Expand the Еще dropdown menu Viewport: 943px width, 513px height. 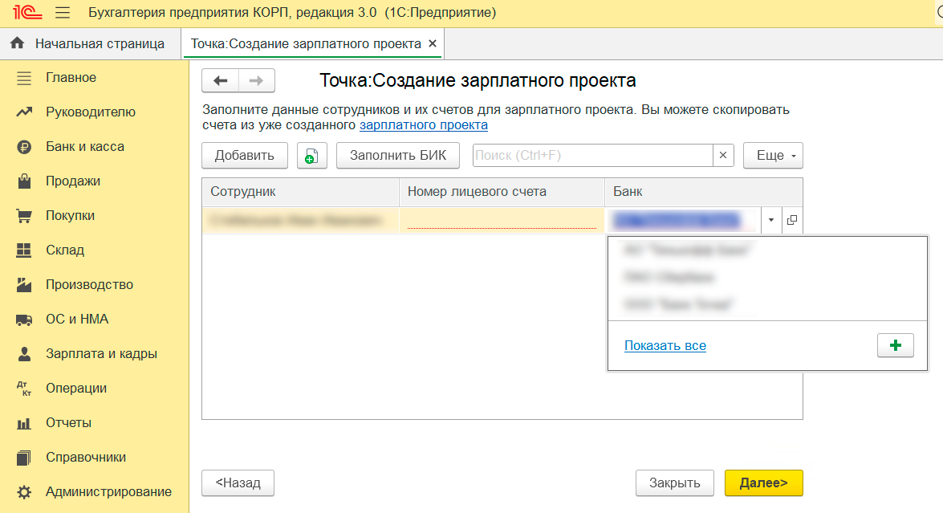click(773, 156)
